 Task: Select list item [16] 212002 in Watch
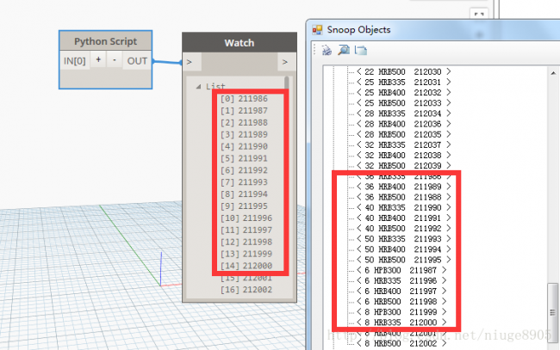point(246,291)
